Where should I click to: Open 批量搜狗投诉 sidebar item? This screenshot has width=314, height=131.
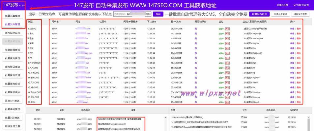coord(13,84)
